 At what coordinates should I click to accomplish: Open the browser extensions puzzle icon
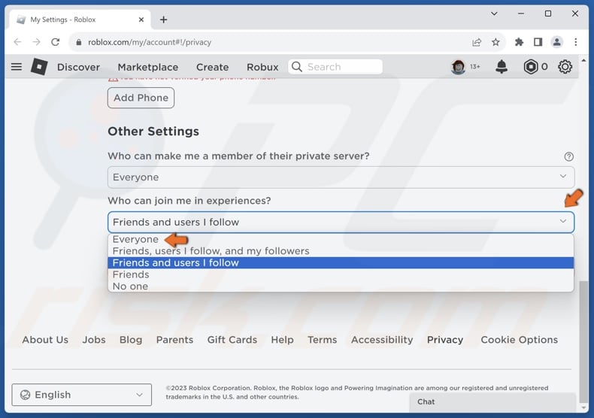click(x=519, y=42)
